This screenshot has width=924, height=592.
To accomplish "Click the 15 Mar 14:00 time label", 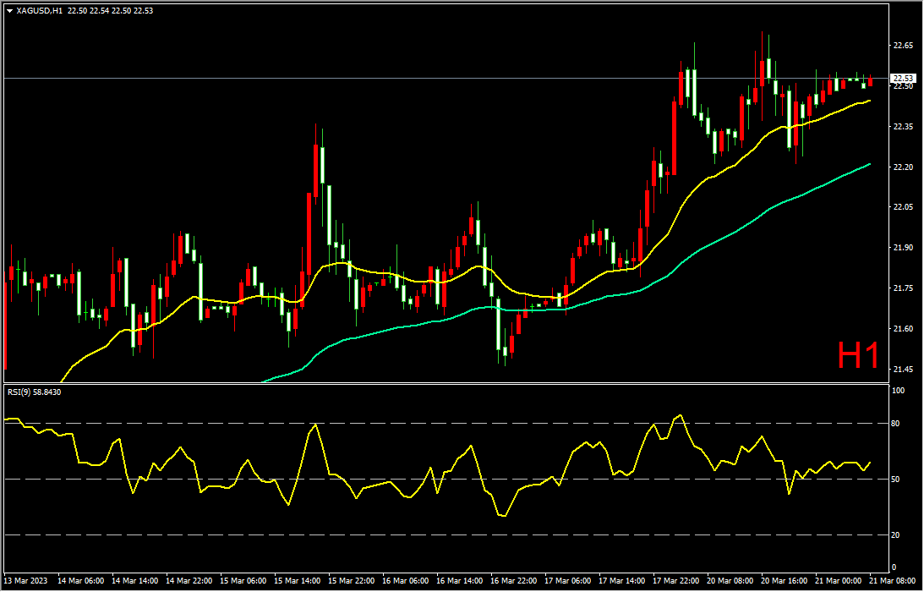I will pos(298,581).
